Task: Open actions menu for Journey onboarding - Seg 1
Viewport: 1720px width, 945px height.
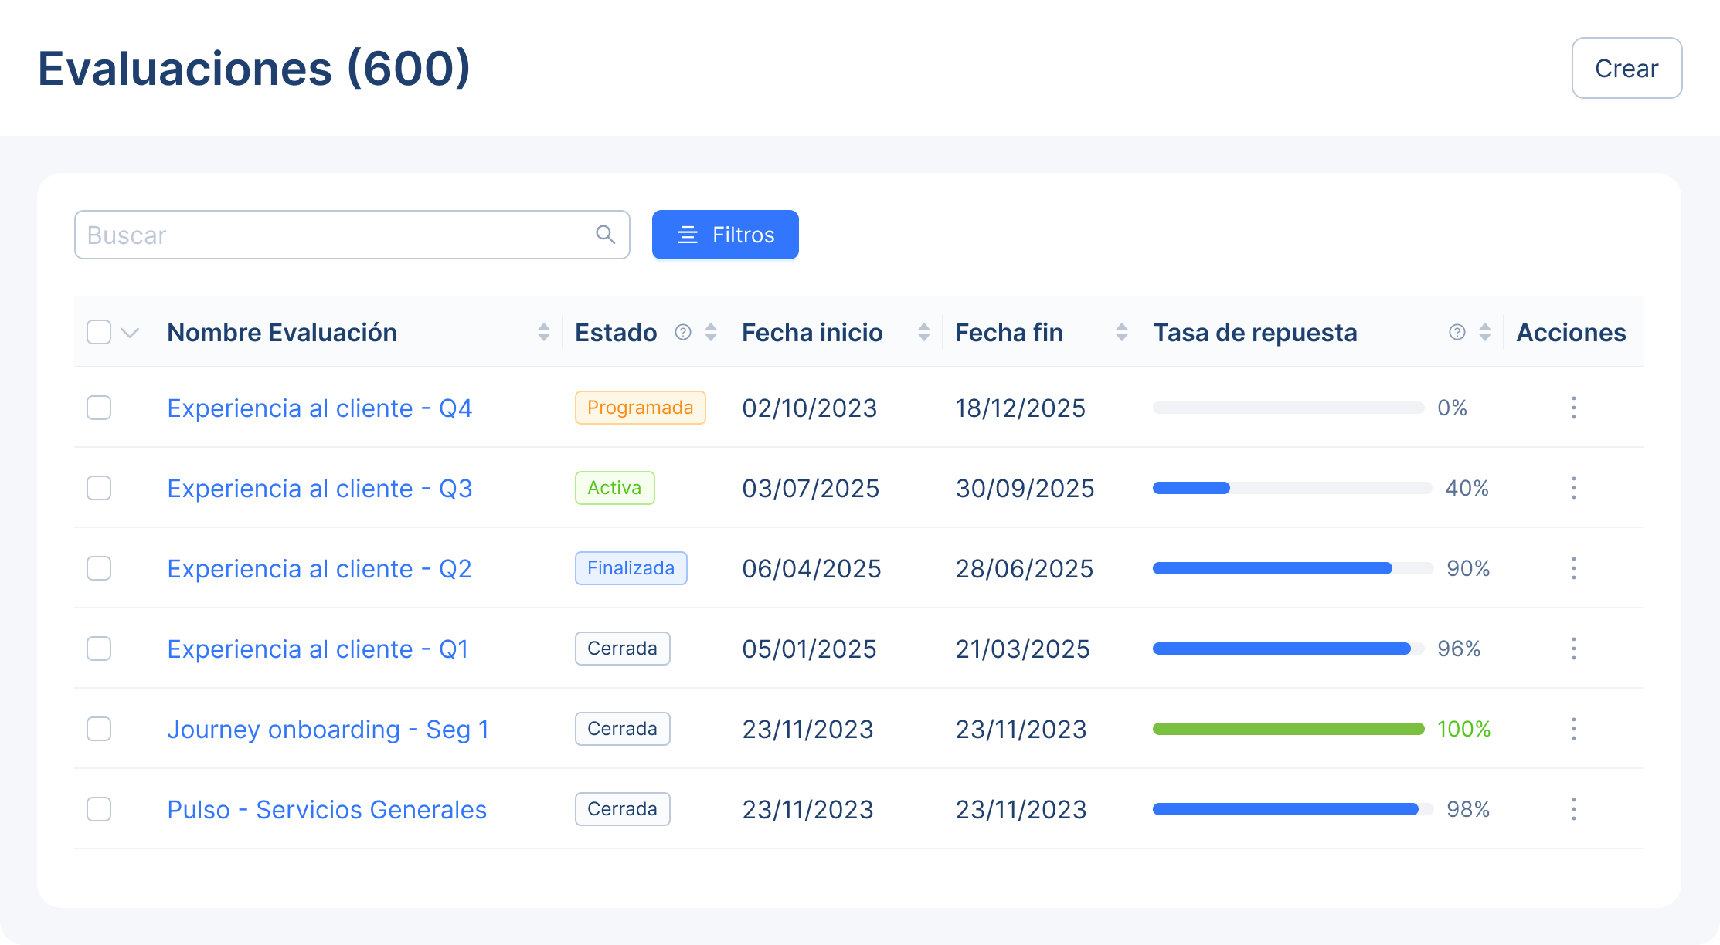Action: coord(1574,729)
